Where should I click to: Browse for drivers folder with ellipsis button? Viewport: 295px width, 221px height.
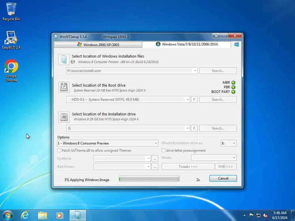pos(155,167)
